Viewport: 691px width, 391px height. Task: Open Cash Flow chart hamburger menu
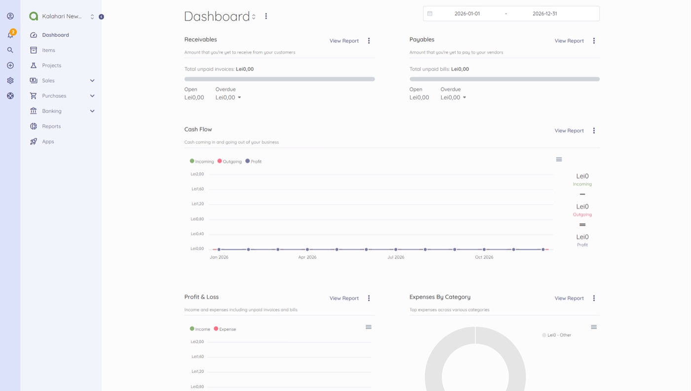pyautogui.click(x=559, y=159)
